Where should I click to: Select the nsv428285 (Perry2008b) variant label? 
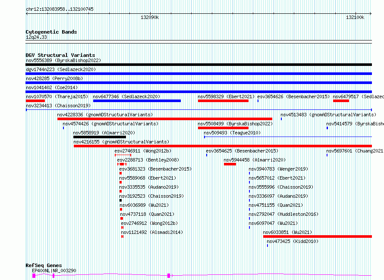[x=54, y=78]
